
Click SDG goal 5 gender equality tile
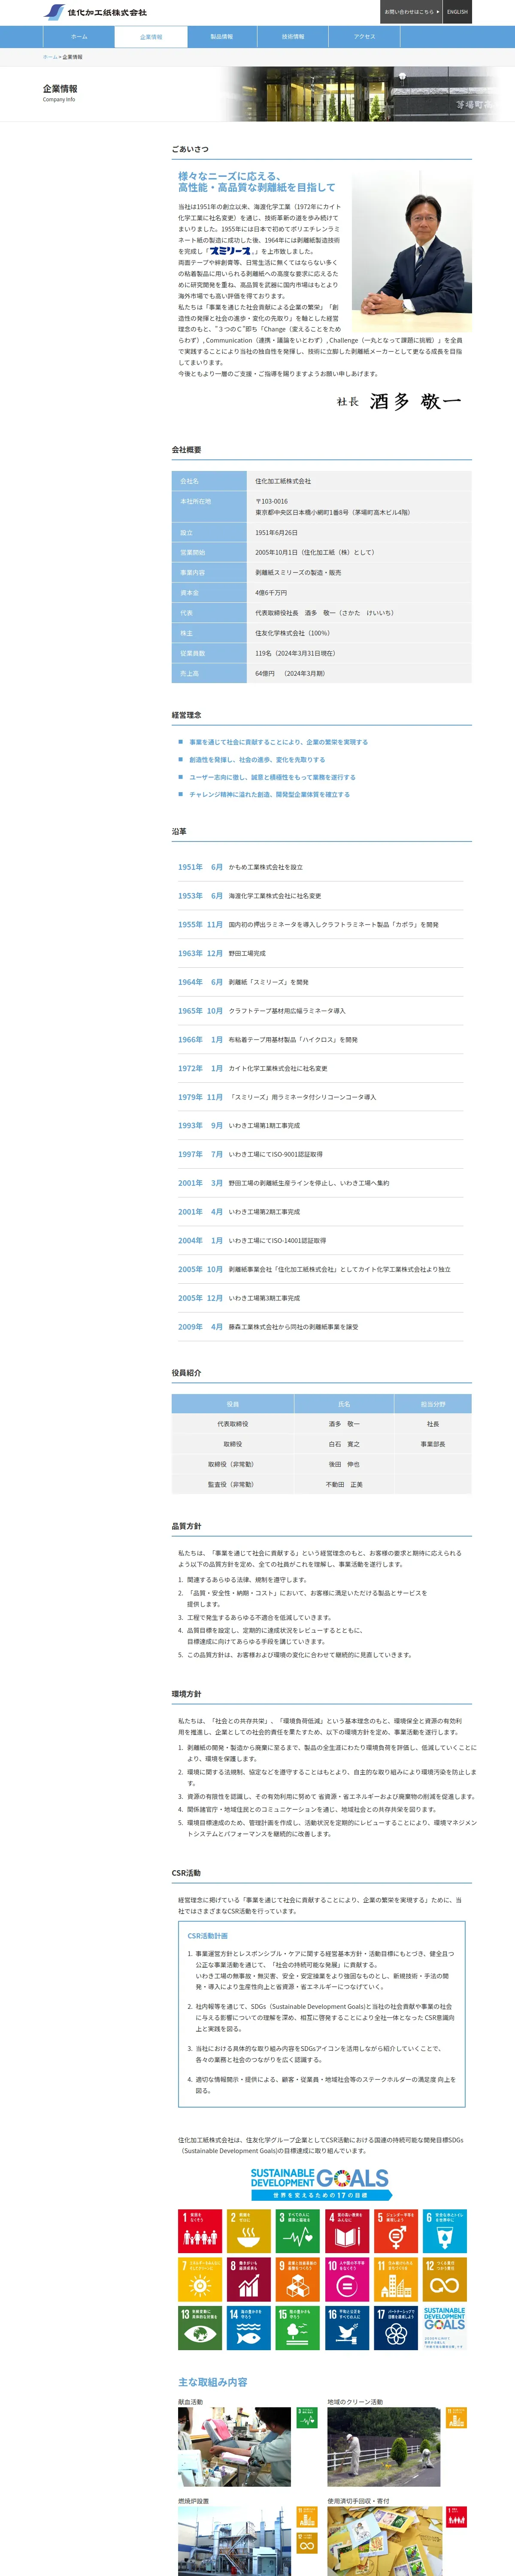click(x=396, y=2231)
